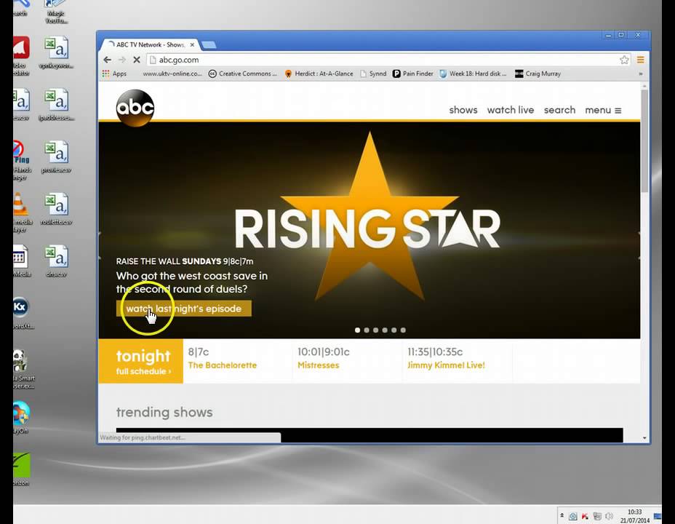Close the ABC TV Network tab

pos(192,45)
